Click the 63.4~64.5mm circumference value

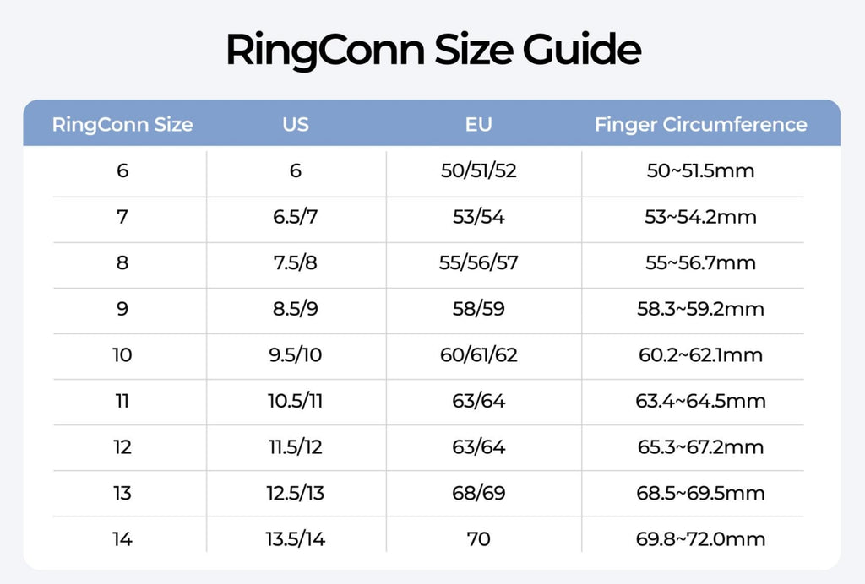[x=699, y=401]
